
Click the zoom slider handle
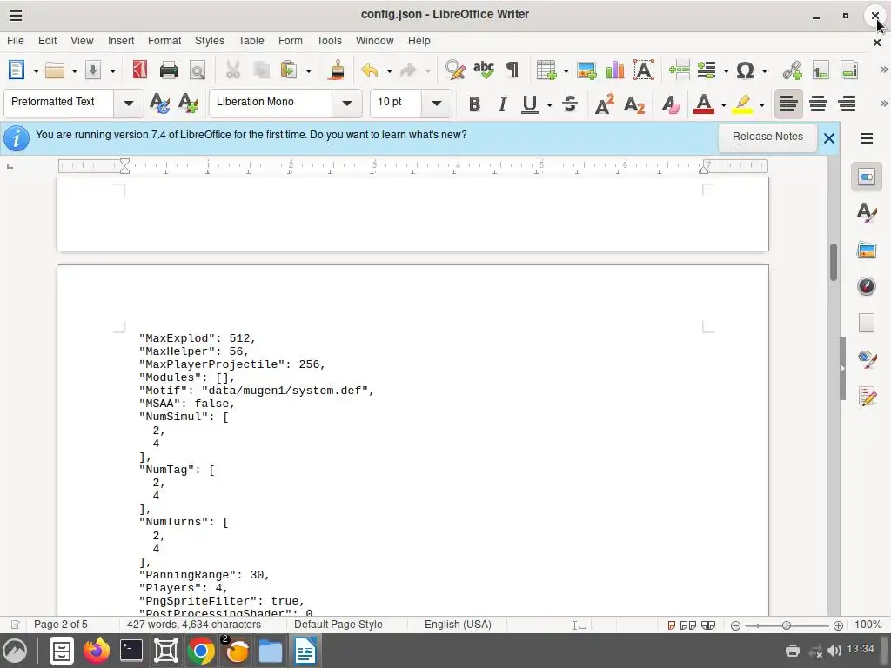[x=787, y=625]
